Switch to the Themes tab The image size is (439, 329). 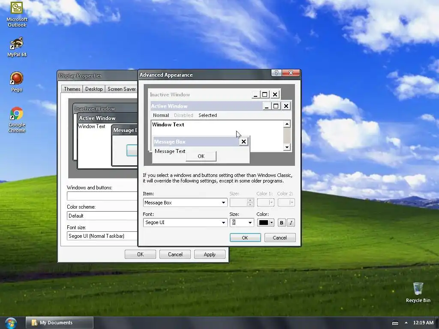coord(72,89)
